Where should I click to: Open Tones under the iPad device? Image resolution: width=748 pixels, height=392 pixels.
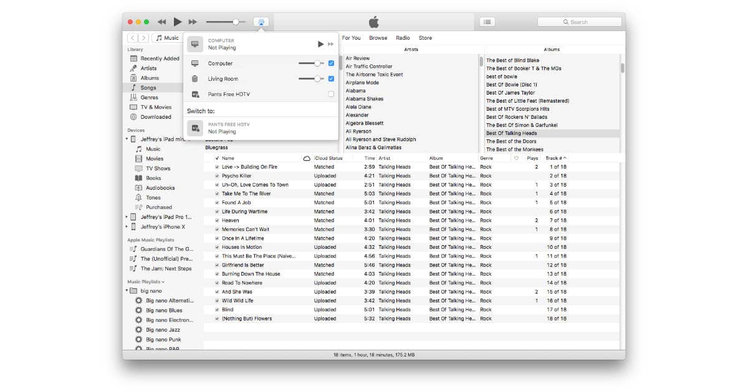coord(153,198)
